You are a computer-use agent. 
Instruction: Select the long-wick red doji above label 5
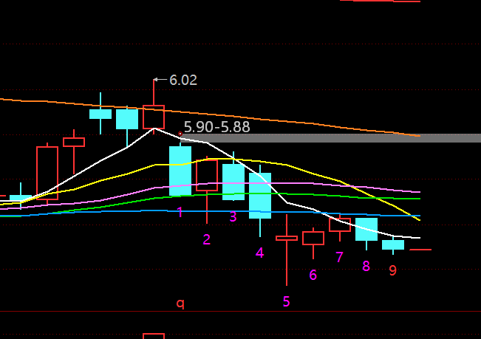coord(287,238)
